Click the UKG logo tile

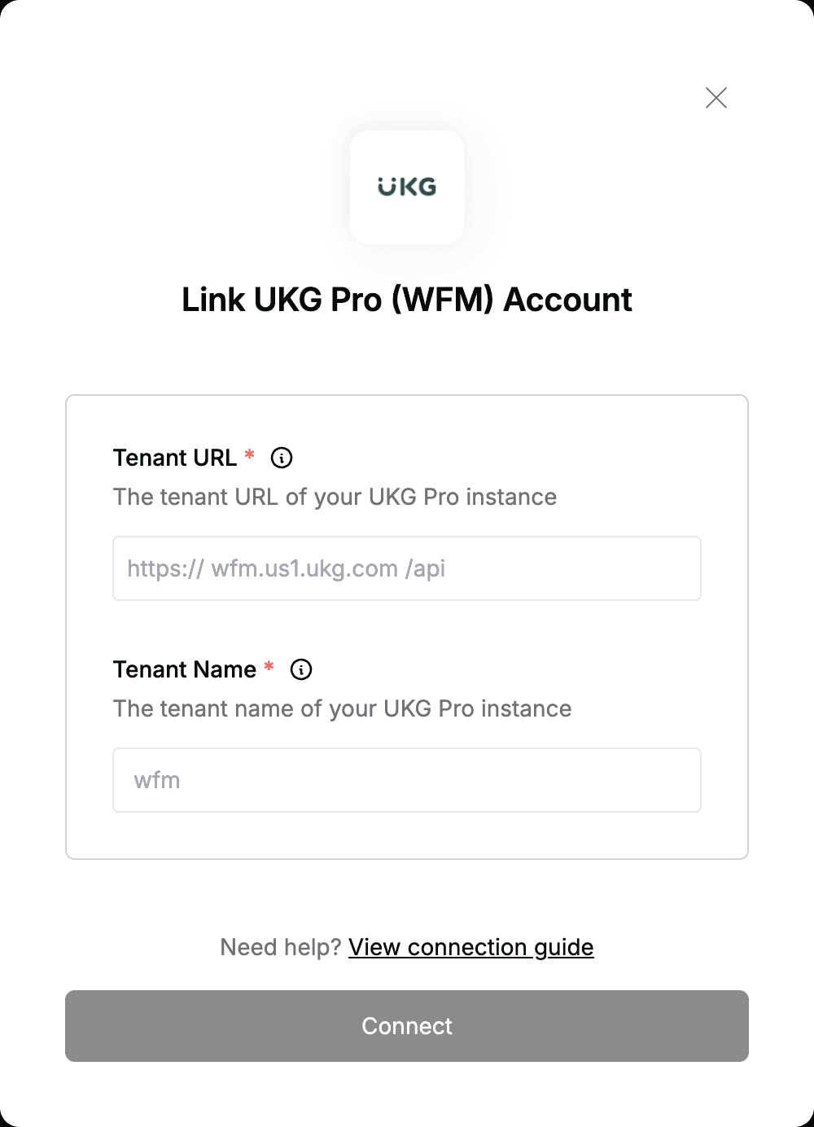(x=407, y=187)
